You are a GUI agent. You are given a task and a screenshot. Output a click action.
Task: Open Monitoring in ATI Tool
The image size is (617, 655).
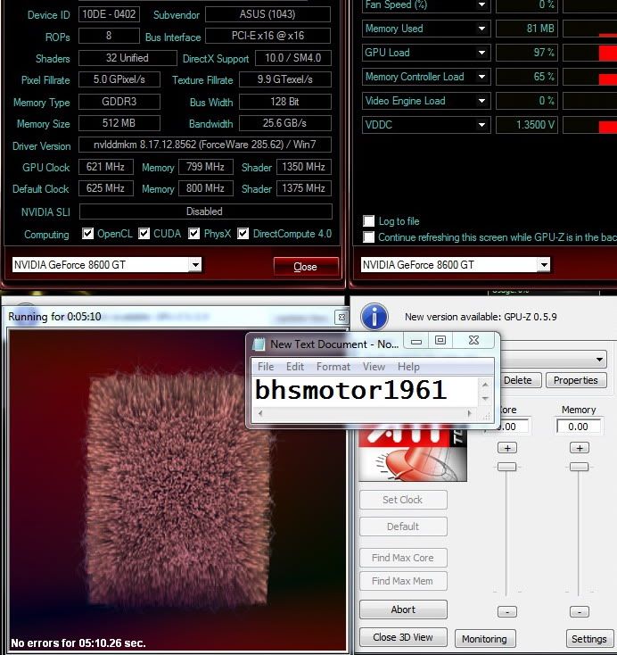[x=485, y=639]
